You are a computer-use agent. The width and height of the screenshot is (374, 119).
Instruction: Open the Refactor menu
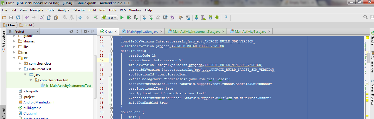(x=79, y=10)
